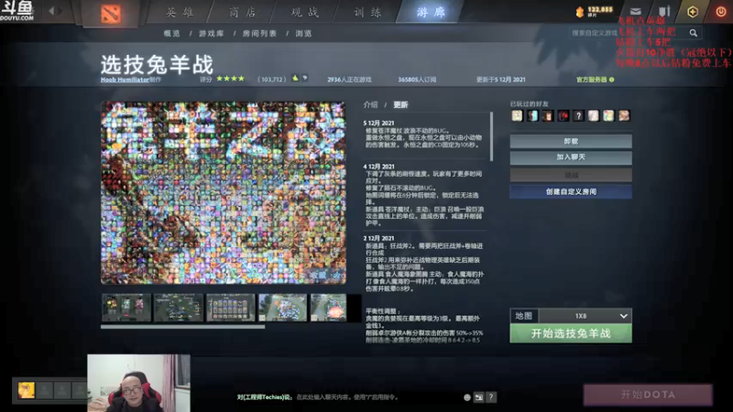The width and height of the screenshot is (733, 412).
Task: Switch to the 英雄 tab
Action: tap(180, 12)
